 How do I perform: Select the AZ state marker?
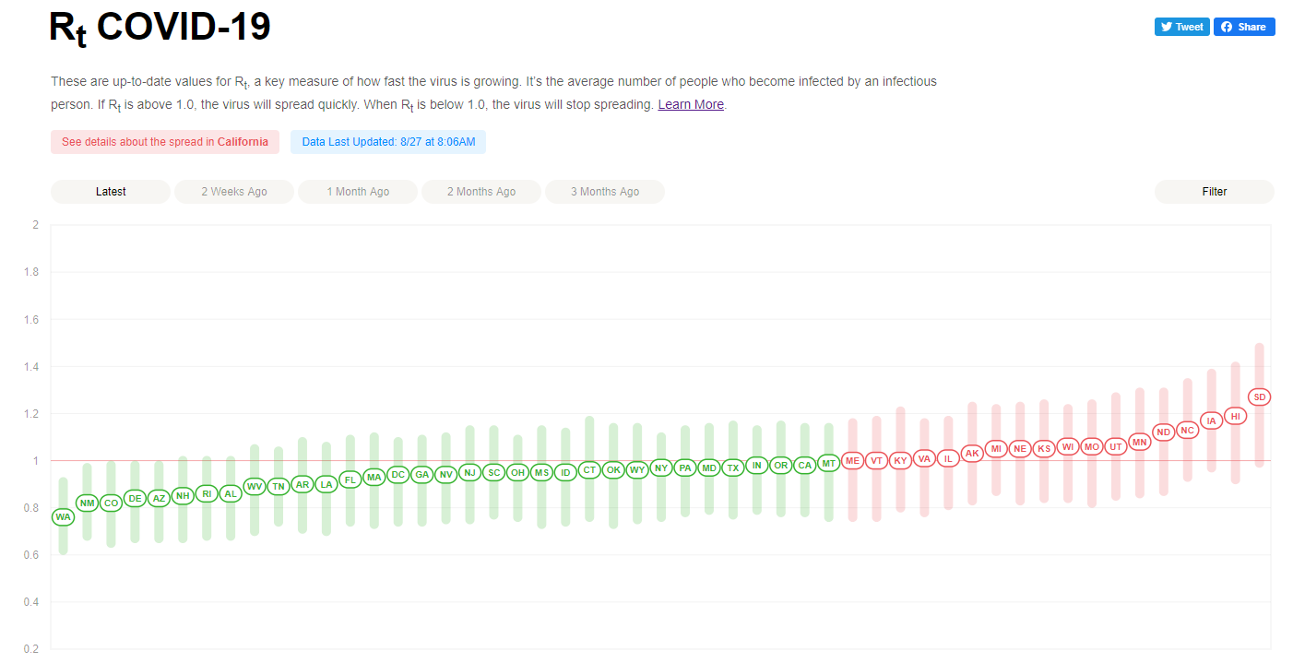pos(159,498)
